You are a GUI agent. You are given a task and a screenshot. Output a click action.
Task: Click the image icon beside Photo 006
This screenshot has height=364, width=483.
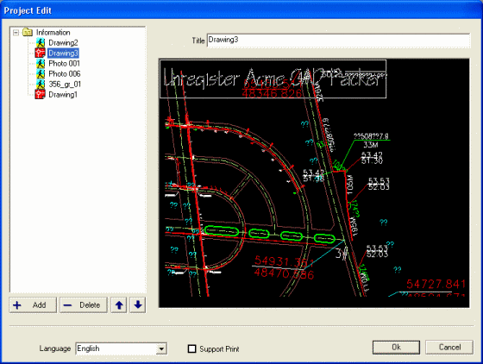(40, 74)
